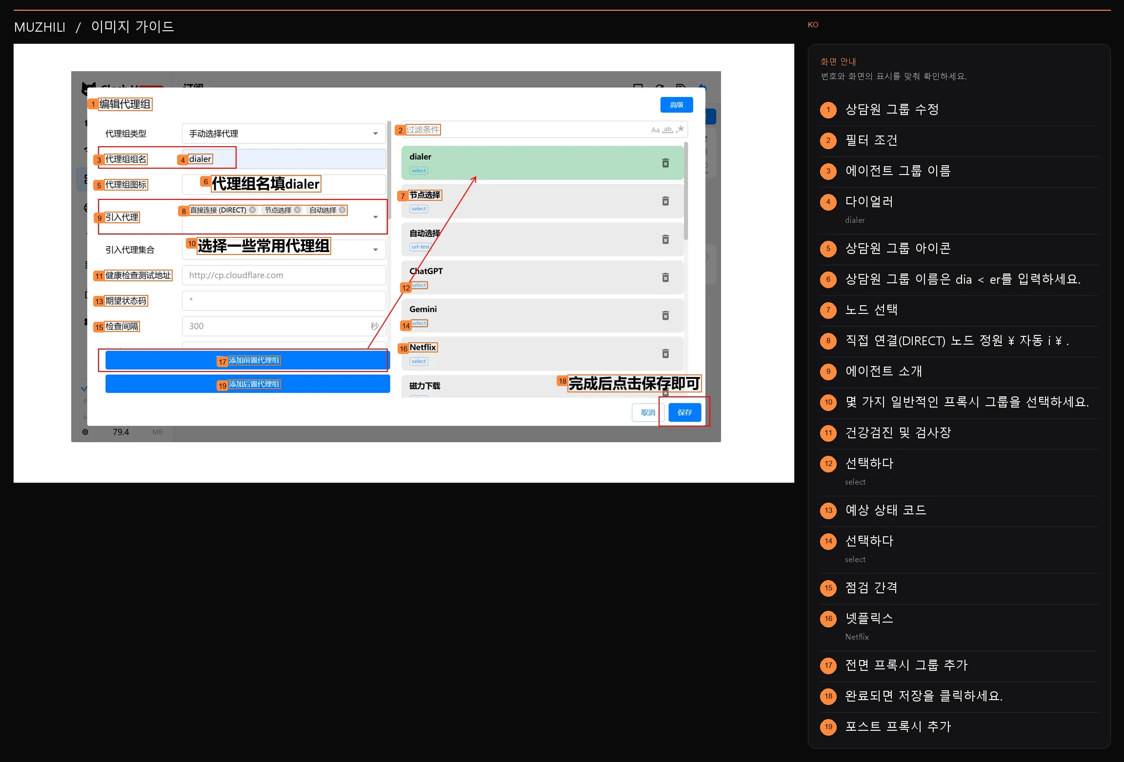1124x762 pixels.
Task: Select guide item 9 에이전트 소개
Action: tap(959, 371)
